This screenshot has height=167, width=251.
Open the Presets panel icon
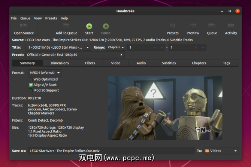(x=173, y=26)
